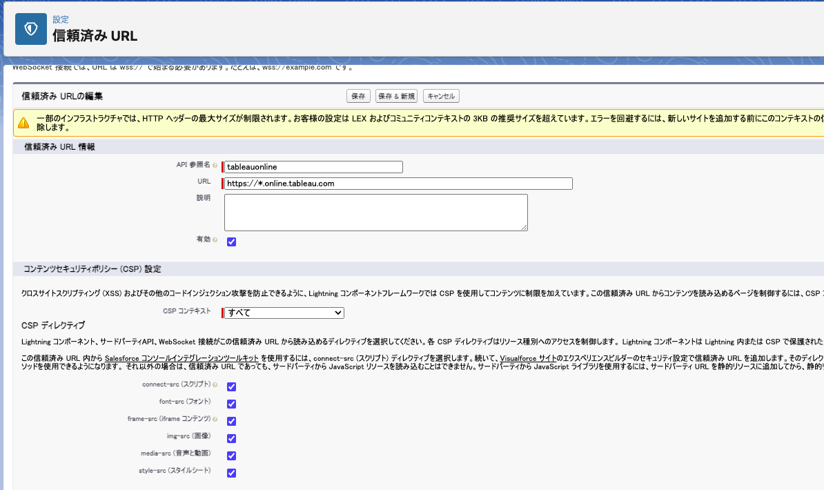
Task: Click the shield icon beside 信頼済み URL
Action: coord(31,29)
